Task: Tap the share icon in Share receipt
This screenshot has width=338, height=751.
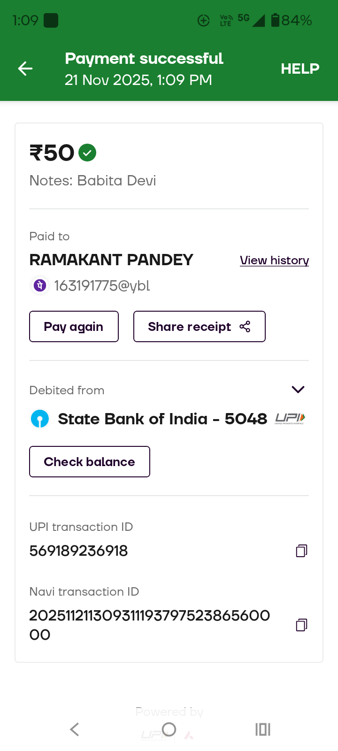Action: point(245,327)
